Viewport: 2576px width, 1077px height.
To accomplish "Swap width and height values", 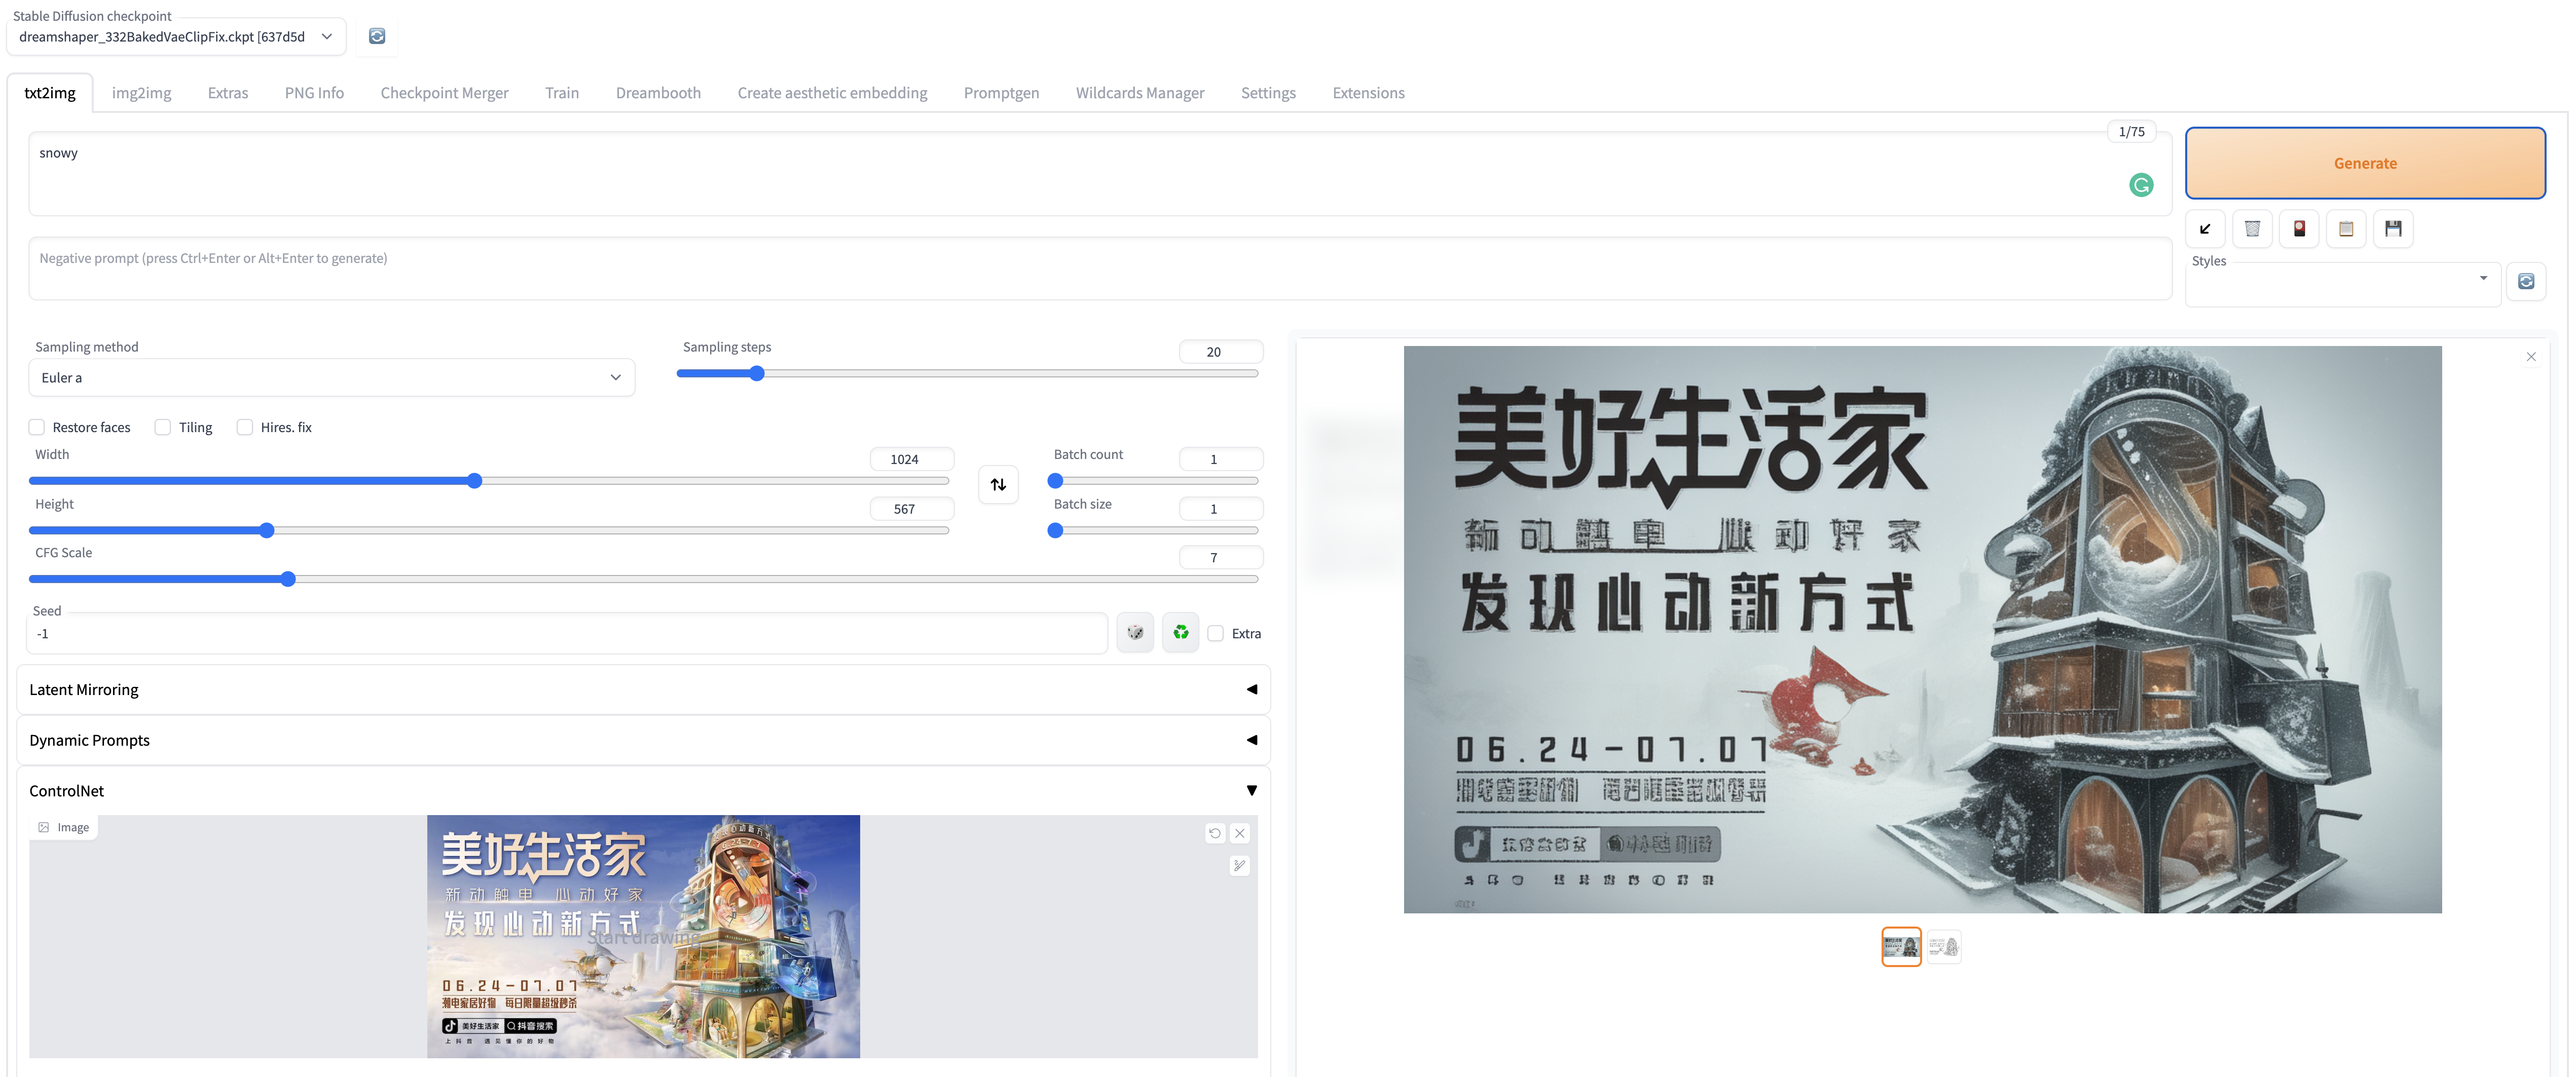I will [x=998, y=485].
